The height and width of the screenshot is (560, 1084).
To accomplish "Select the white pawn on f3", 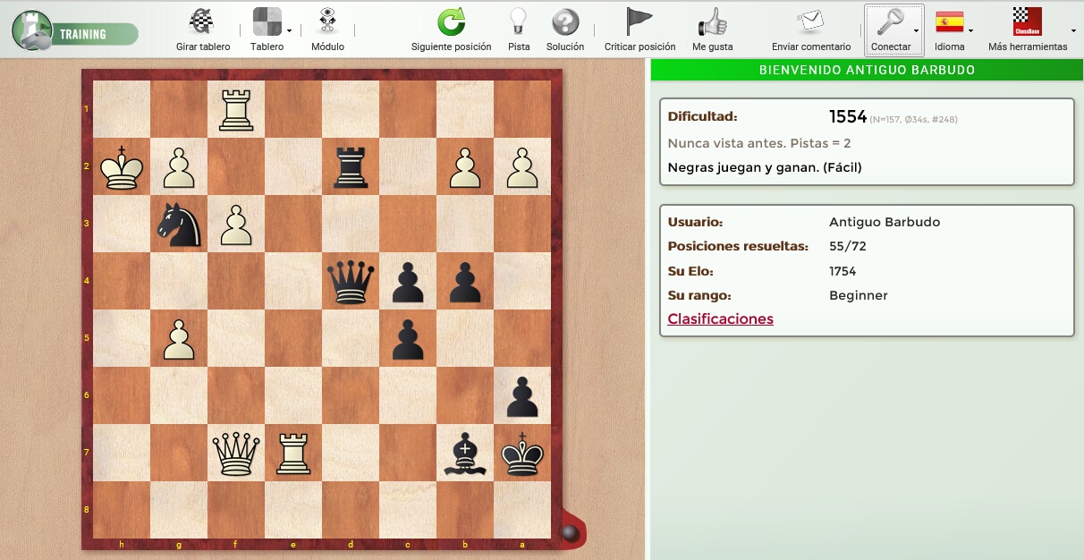I will [236, 225].
